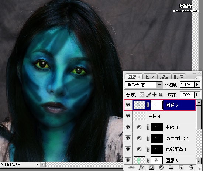Select 圖層 3 layer thumbnail
This screenshot has width=203, height=171.
click(x=139, y=160)
